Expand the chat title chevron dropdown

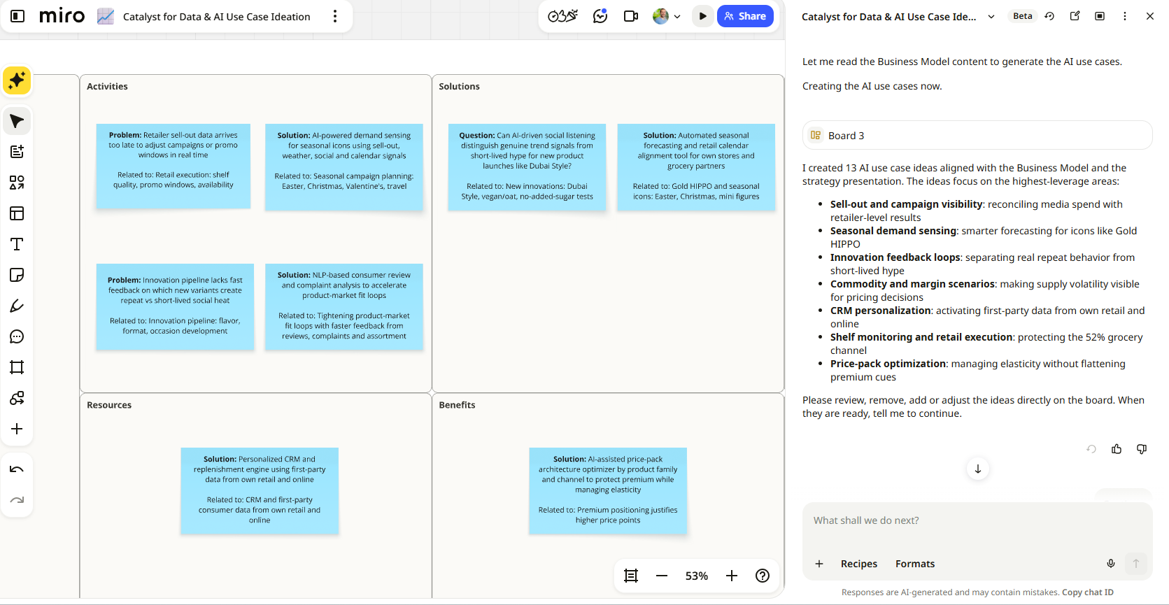pos(991,17)
